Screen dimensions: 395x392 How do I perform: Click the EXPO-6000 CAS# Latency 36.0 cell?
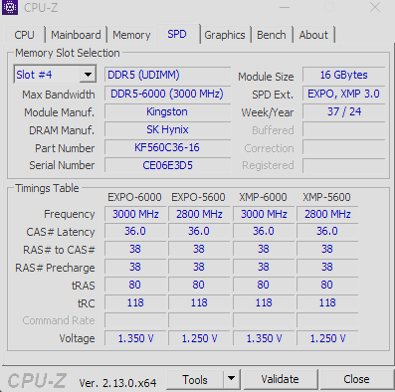click(135, 231)
